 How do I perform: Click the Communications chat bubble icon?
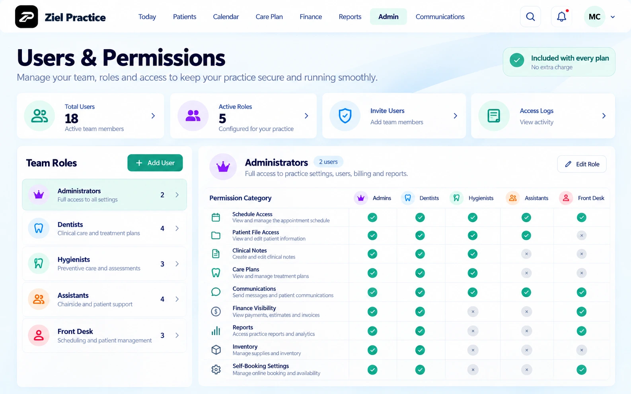coord(216,292)
